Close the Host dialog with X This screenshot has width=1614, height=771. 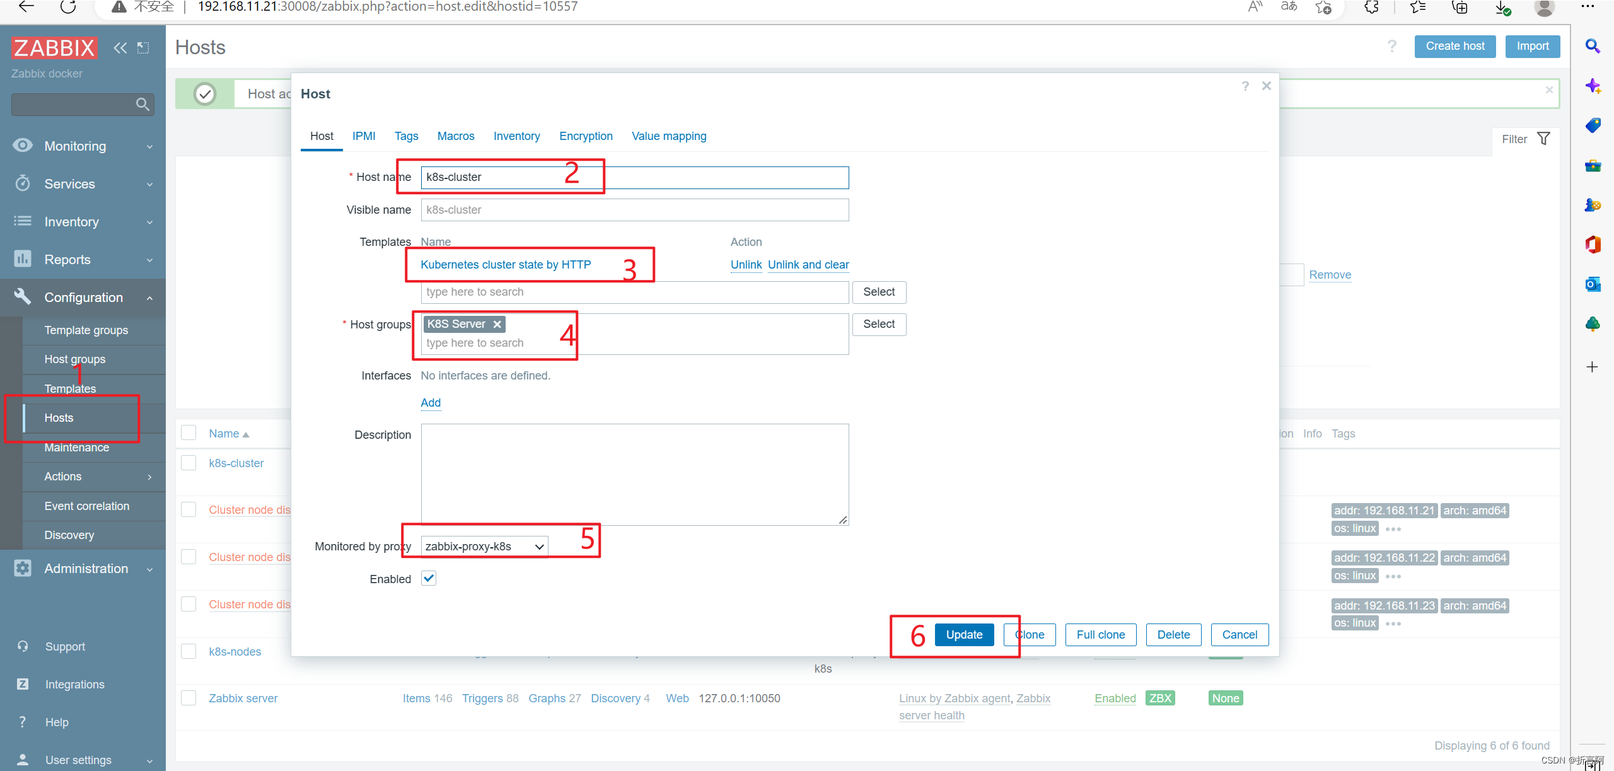pyautogui.click(x=1267, y=86)
